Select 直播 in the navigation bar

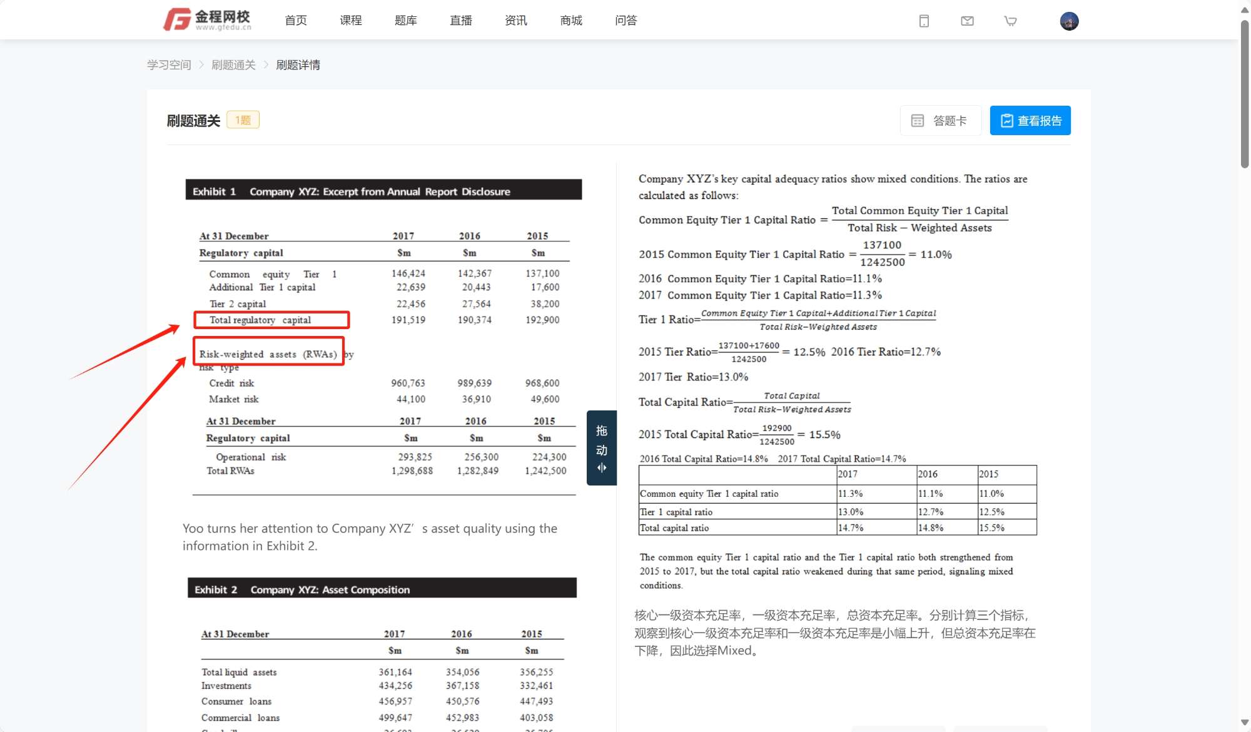[461, 21]
